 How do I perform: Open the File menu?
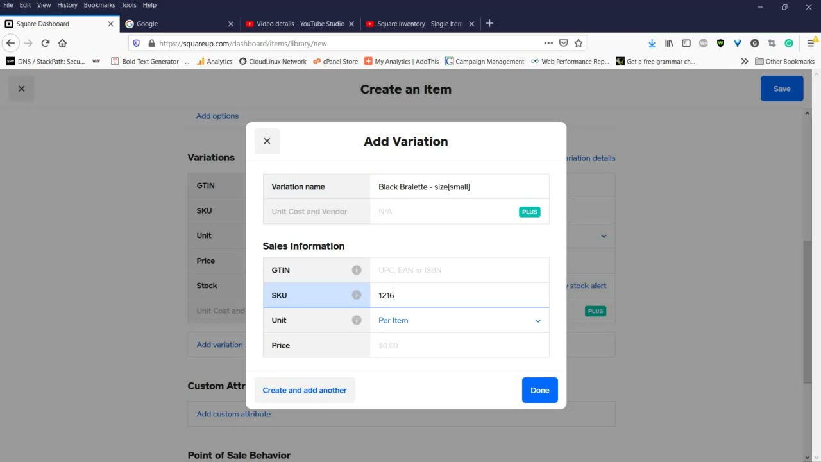(8, 5)
